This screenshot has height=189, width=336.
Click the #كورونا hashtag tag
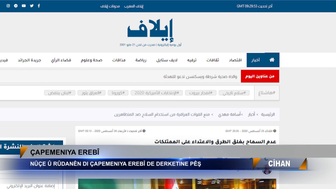[x=118, y=93]
